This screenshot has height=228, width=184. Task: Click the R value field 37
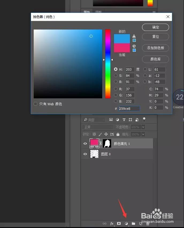(130, 89)
